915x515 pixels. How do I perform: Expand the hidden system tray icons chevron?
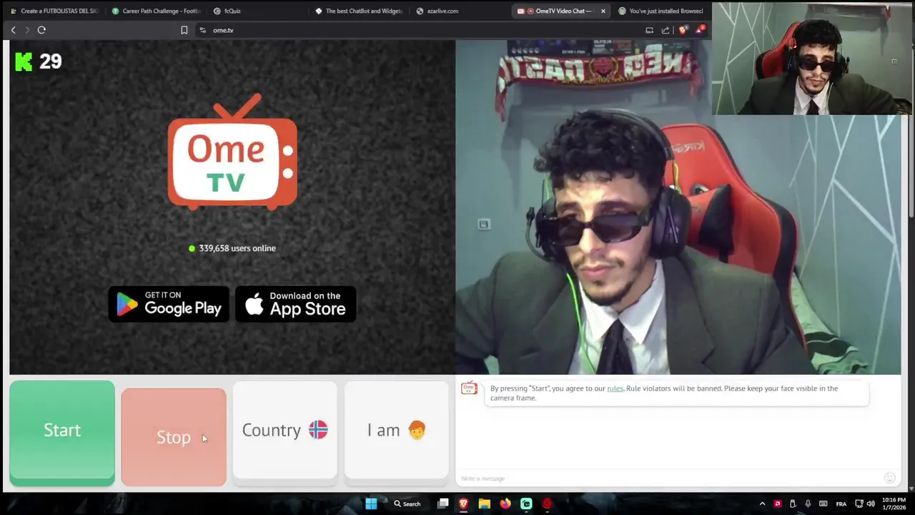coord(762,504)
